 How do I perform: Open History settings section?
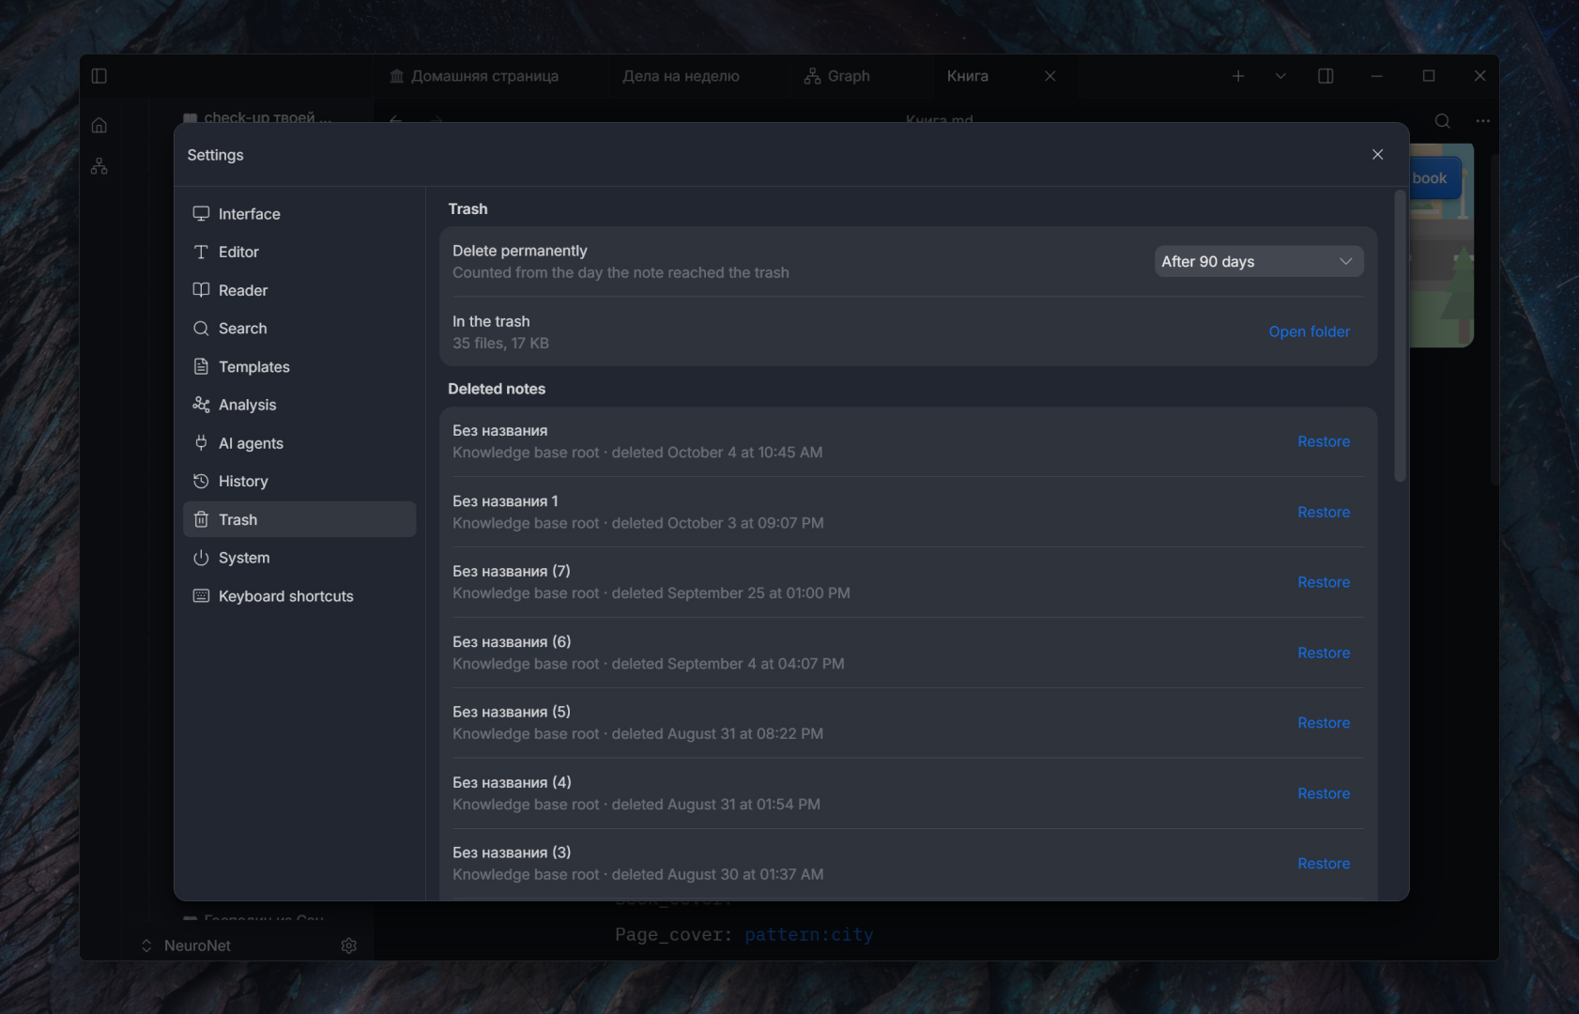click(x=299, y=482)
